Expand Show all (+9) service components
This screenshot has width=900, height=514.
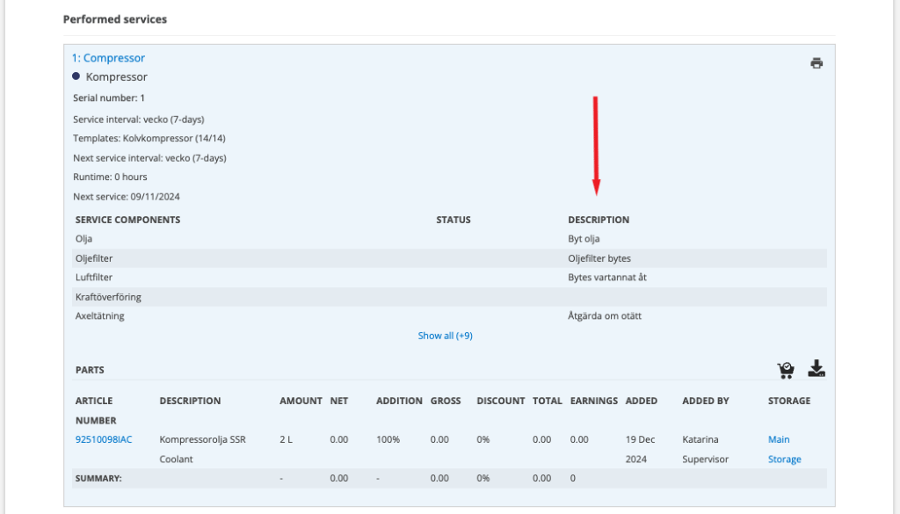[x=445, y=336]
